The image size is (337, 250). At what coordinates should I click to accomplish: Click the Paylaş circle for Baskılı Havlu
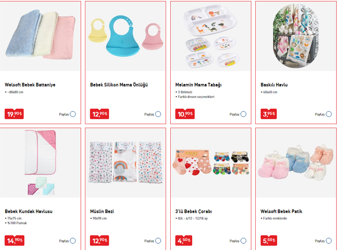[328, 114]
